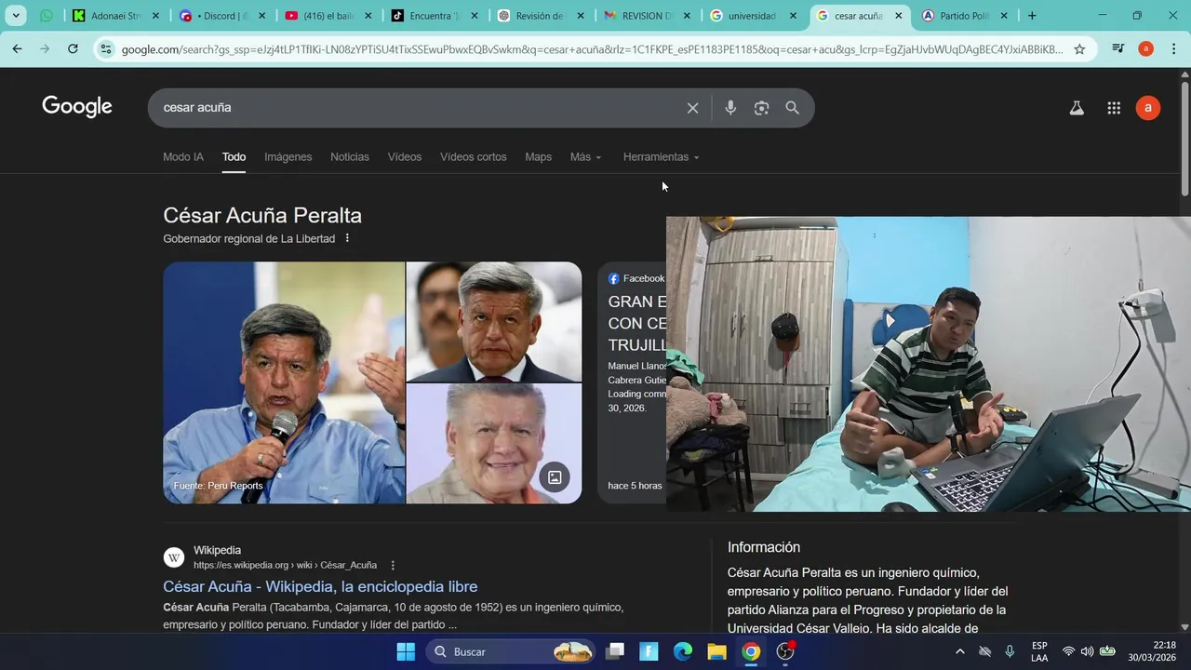Switch to the universidad browser tab
The image size is (1191, 670).
[x=752, y=16]
